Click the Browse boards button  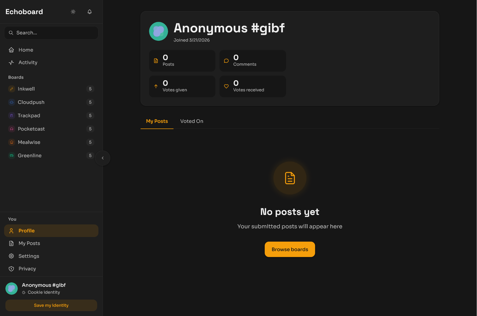tap(290, 249)
